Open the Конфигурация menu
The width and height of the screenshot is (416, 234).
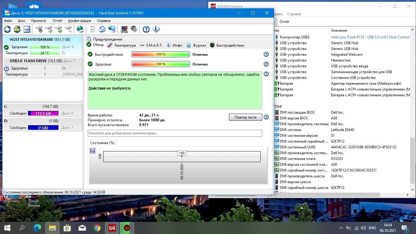tap(79, 21)
